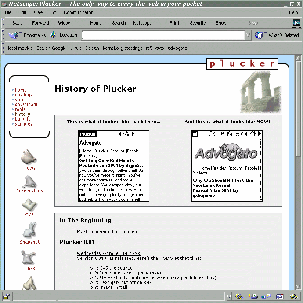This screenshot has height=303, width=303.
Task: Follow the 'cvs logs' sidebar link
Action: pos(24,95)
